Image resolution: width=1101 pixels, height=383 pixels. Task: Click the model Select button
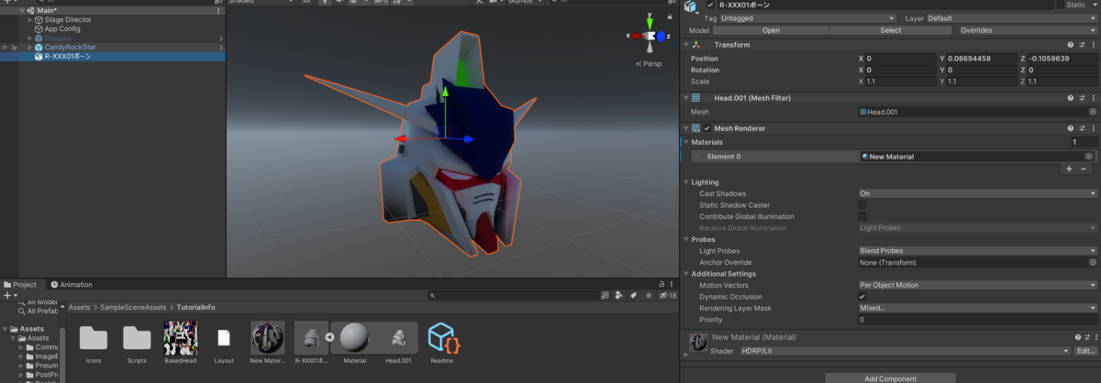[890, 30]
